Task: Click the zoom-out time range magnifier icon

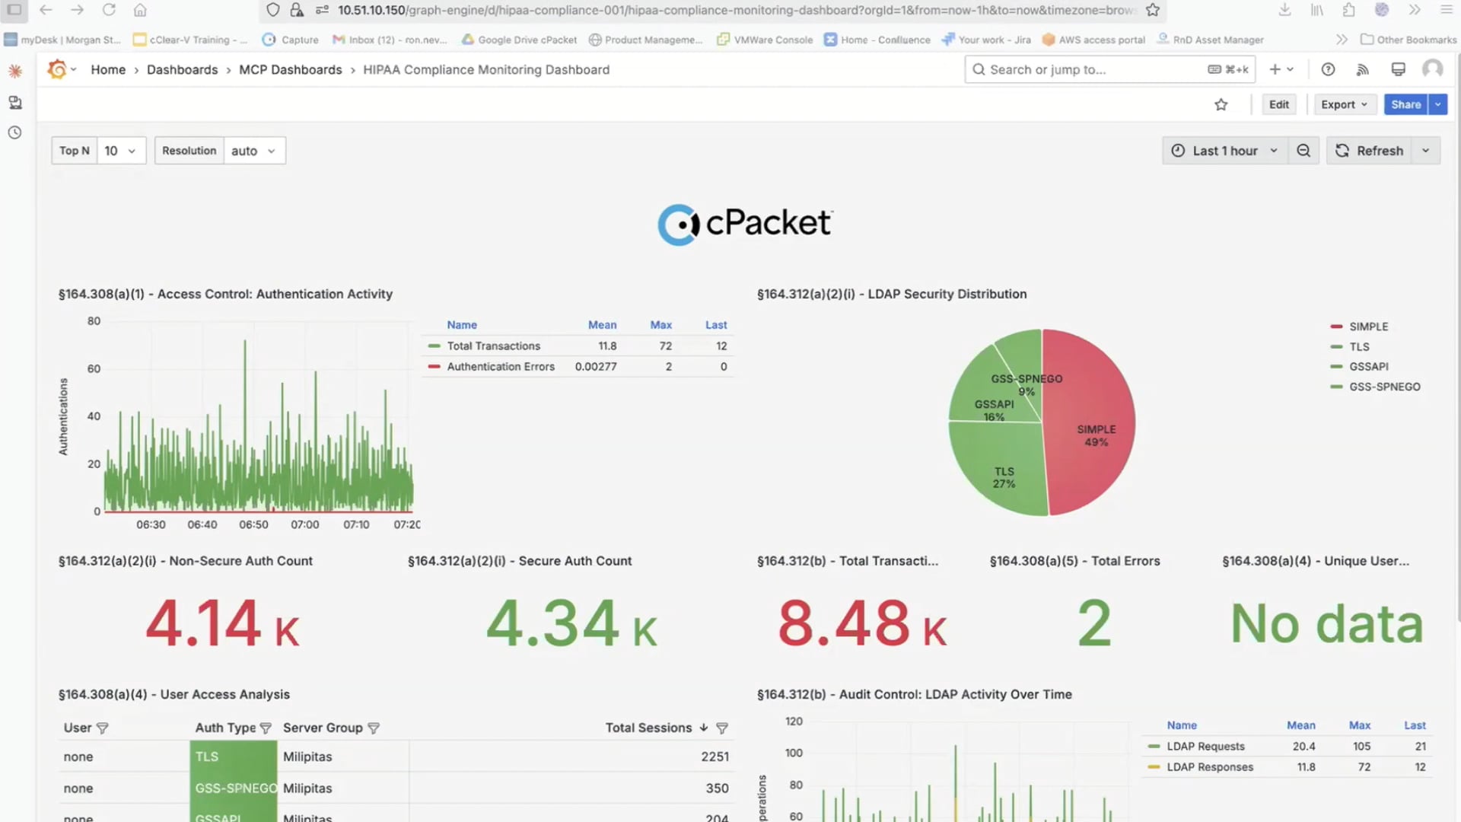Action: point(1303,150)
